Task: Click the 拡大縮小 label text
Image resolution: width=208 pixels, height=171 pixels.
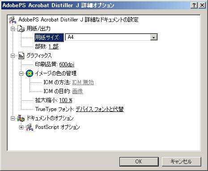Action: (x=46, y=100)
